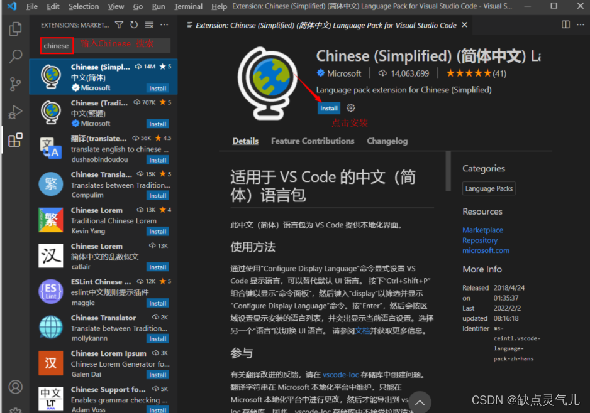Image resolution: width=590 pixels, height=413 pixels.
Task: Select Chinese Lorem Ipsum orange icon
Action: point(51,363)
